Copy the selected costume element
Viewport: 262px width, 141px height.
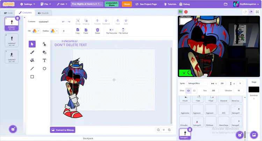[78, 31]
